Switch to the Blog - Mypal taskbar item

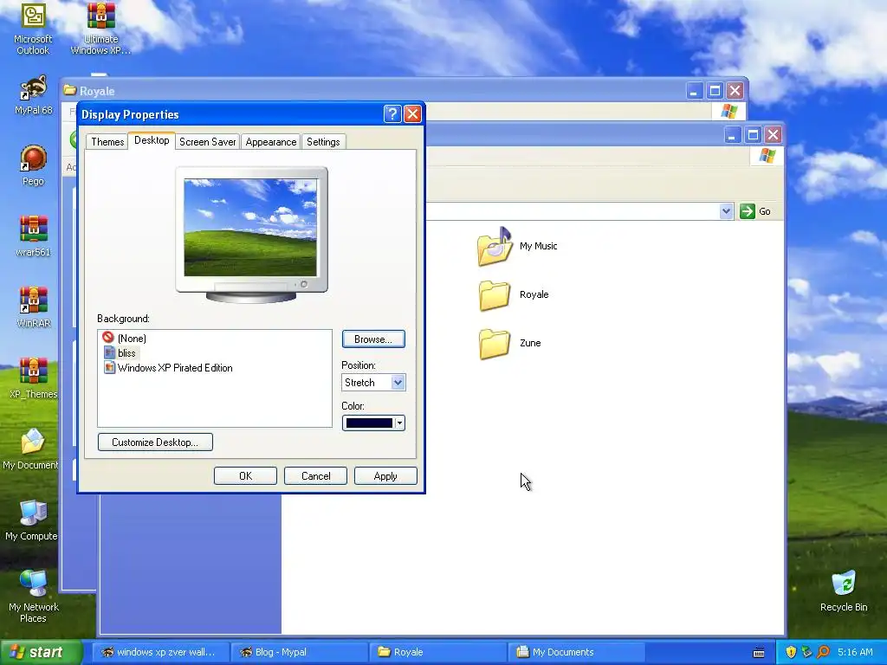pyautogui.click(x=298, y=652)
